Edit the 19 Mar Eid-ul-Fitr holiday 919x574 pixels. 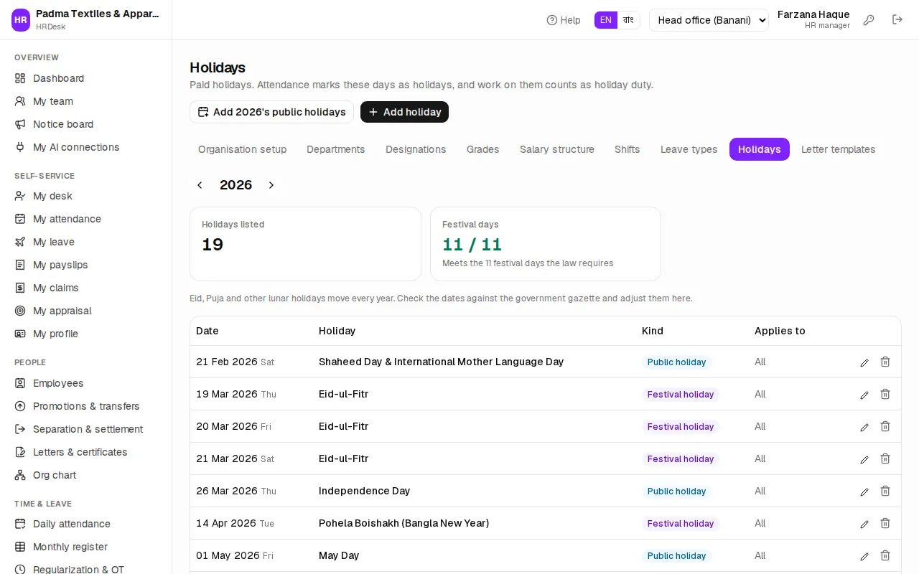pyautogui.click(x=864, y=395)
